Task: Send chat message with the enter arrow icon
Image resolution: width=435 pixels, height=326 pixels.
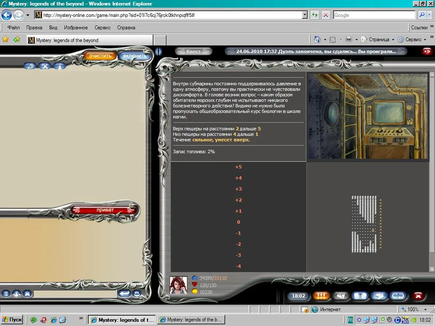Action: pyautogui.click(x=124, y=294)
